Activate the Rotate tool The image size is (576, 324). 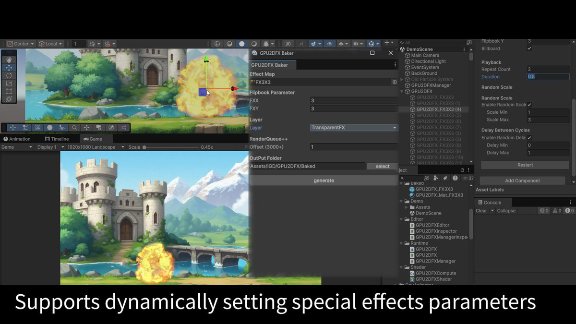coord(9,76)
